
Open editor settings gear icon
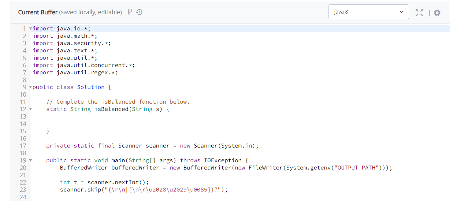point(437,12)
